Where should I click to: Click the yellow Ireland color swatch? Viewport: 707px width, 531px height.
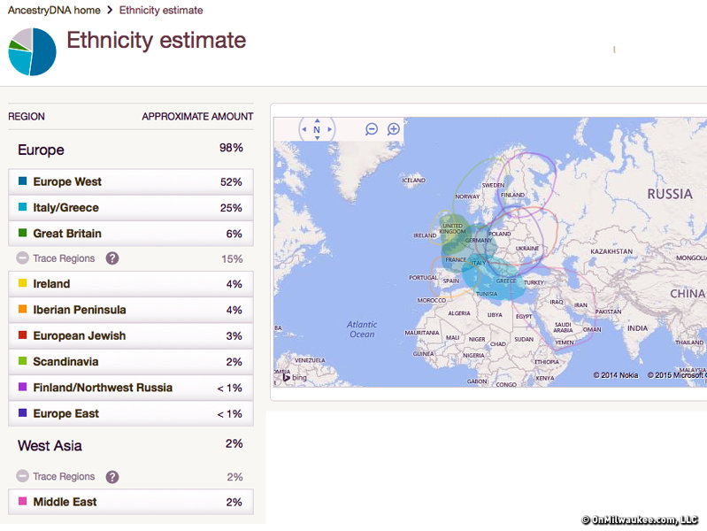click(22, 283)
